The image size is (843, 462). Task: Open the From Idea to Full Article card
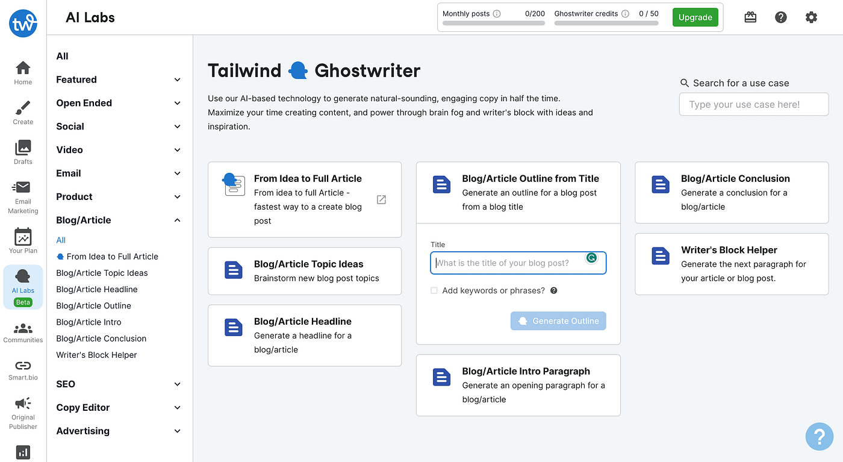305,199
